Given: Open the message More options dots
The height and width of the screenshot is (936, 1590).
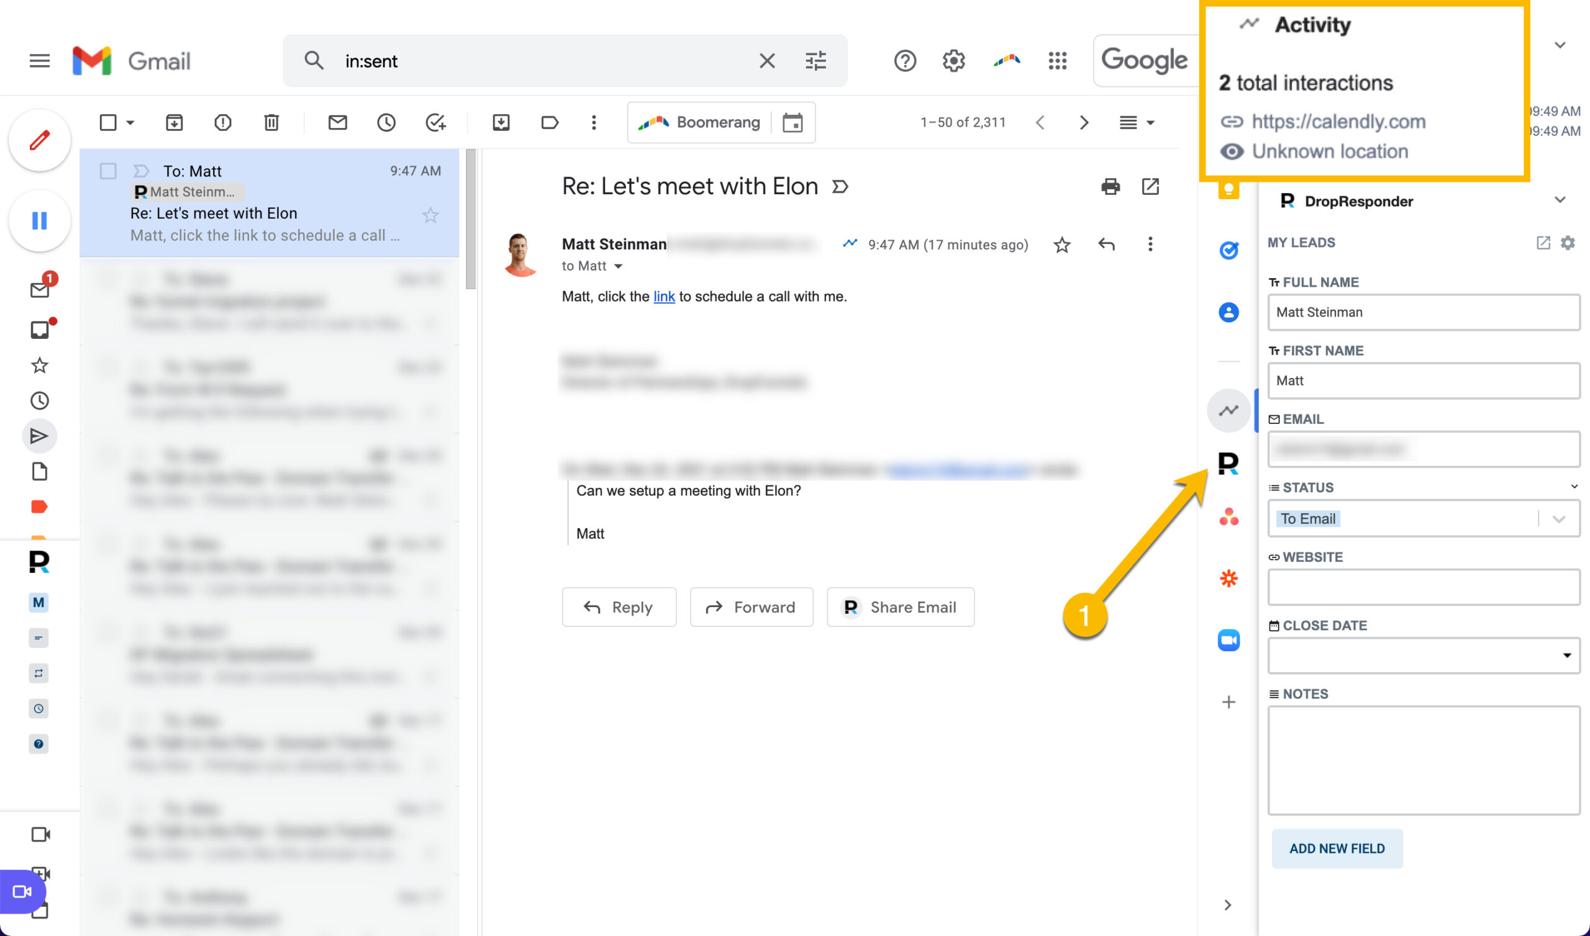Looking at the screenshot, I should tap(1150, 245).
